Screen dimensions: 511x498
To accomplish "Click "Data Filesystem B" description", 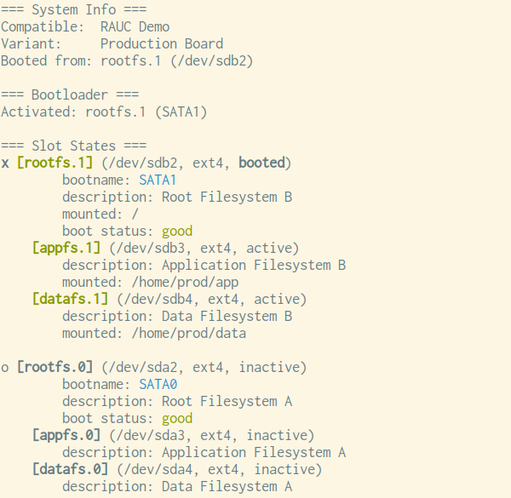I will 227,317.
